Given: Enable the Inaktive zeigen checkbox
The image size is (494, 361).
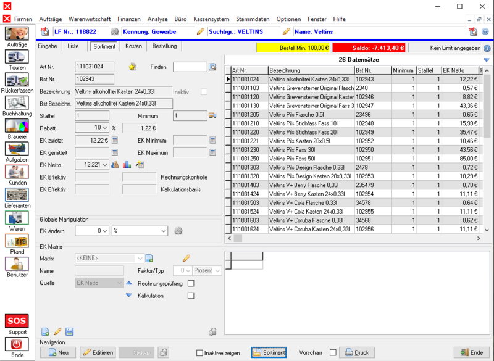Looking at the screenshot, I should [x=199, y=353].
